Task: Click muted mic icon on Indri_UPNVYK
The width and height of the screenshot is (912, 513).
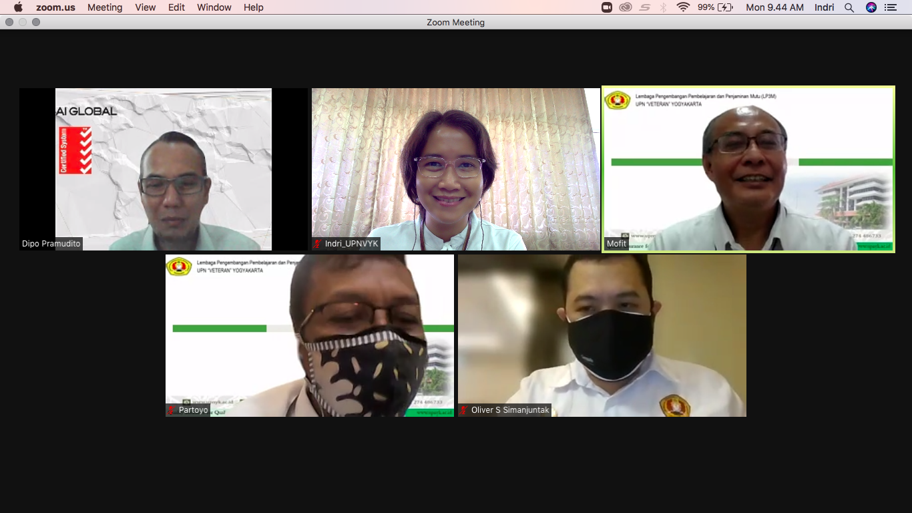Action: click(x=318, y=244)
